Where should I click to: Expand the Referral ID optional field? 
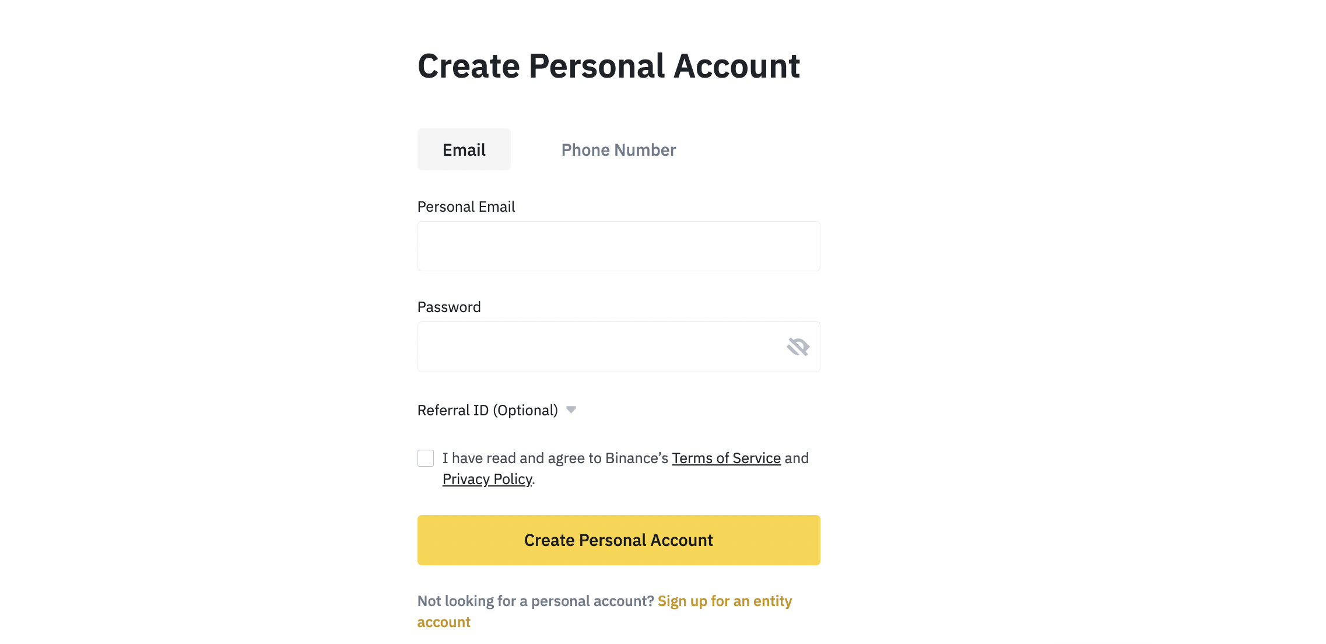point(571,411)
